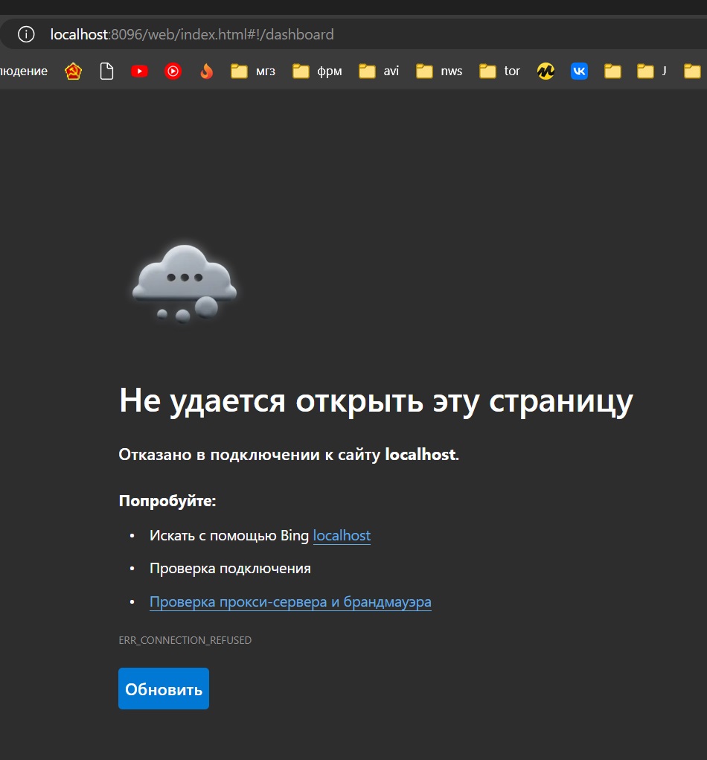Open the VK bookmark
The width and height of the screenshot is (707, 760).
[579, 71]
